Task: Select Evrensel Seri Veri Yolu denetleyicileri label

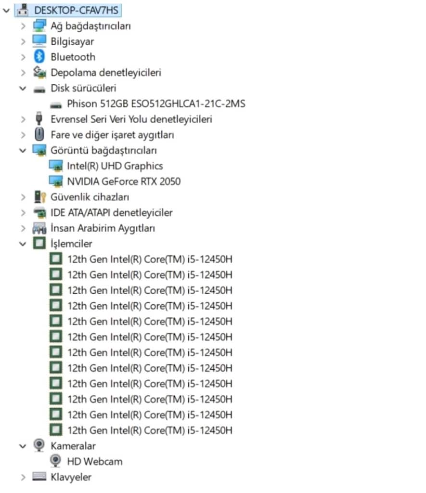Action: pos(131,119)
